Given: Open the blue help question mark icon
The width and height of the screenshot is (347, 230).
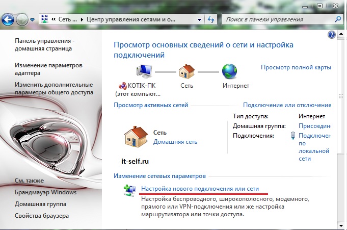Looking at the screenshot, I should [x=332, y=35].
